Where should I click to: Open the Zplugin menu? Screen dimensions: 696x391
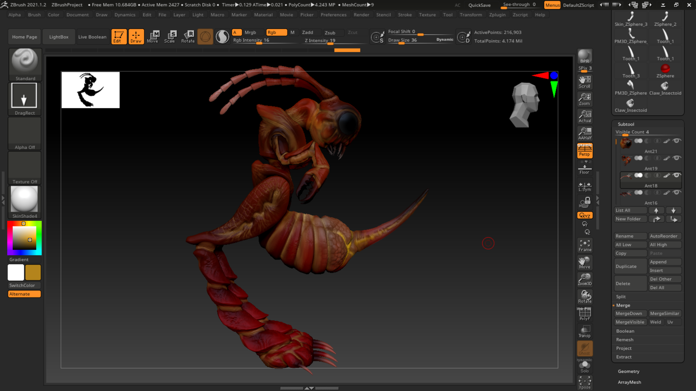click(497, 14)
